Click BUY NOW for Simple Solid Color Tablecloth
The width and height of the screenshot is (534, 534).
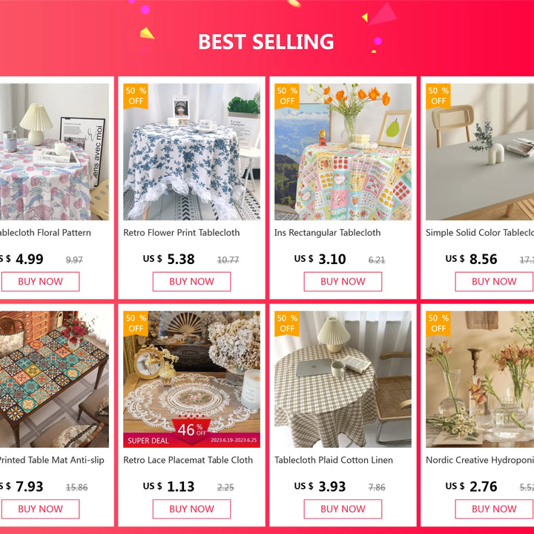tap(494, 282)
